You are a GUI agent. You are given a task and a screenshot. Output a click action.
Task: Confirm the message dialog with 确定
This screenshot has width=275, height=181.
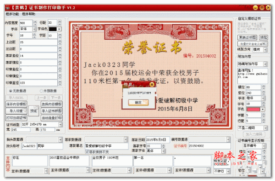[x=138, y=102]
